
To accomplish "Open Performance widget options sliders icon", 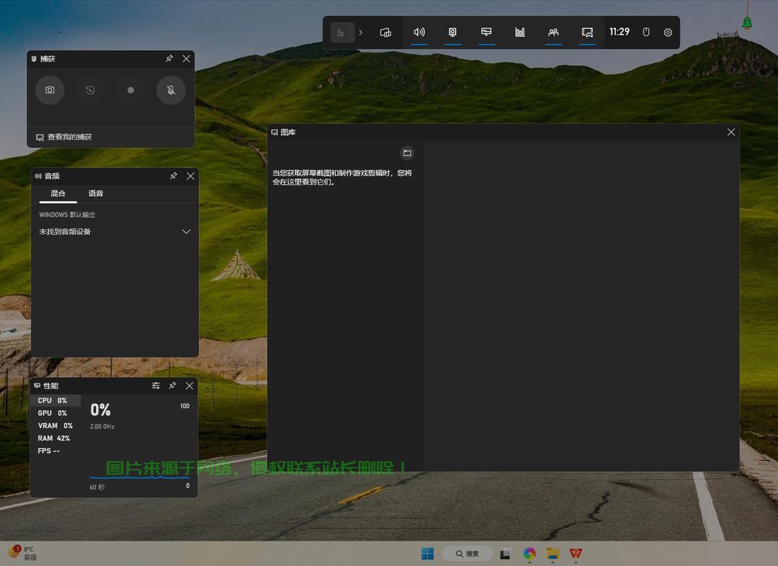I will (156, 386).
